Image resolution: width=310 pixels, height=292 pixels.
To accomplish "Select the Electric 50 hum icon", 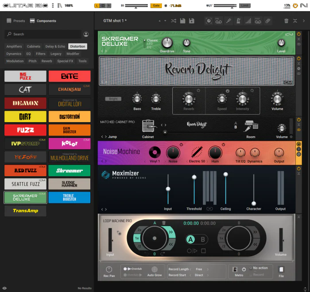I will (x=197, y=152).
